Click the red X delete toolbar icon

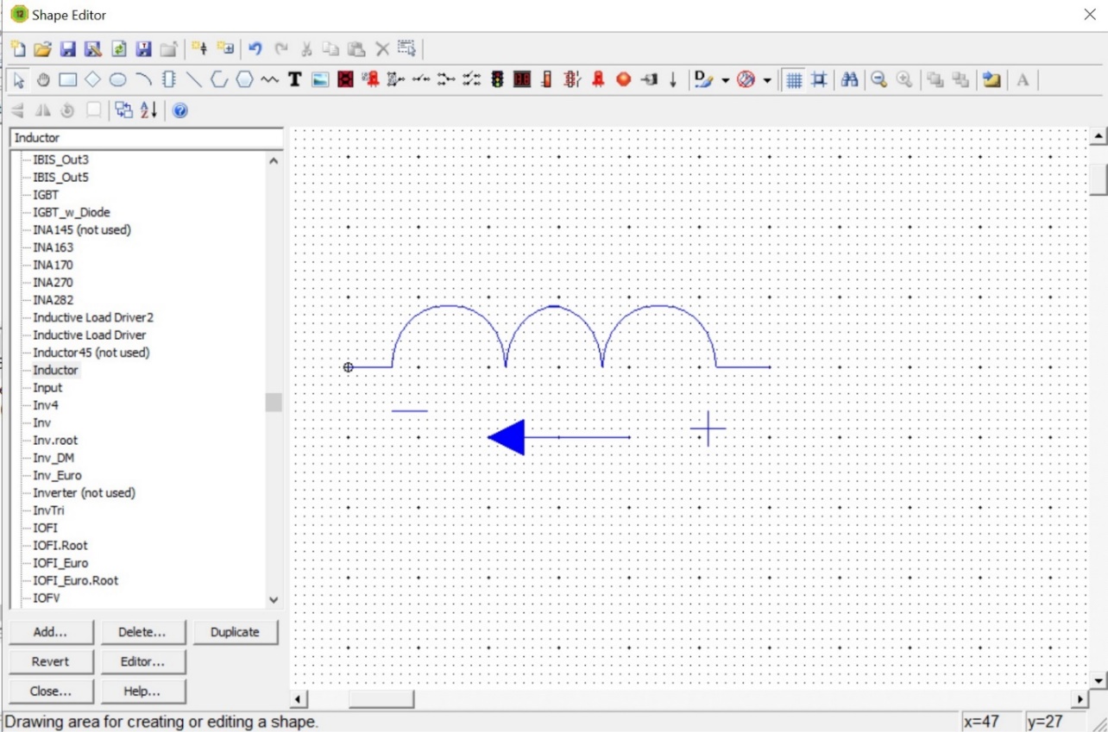pos(382,49)
